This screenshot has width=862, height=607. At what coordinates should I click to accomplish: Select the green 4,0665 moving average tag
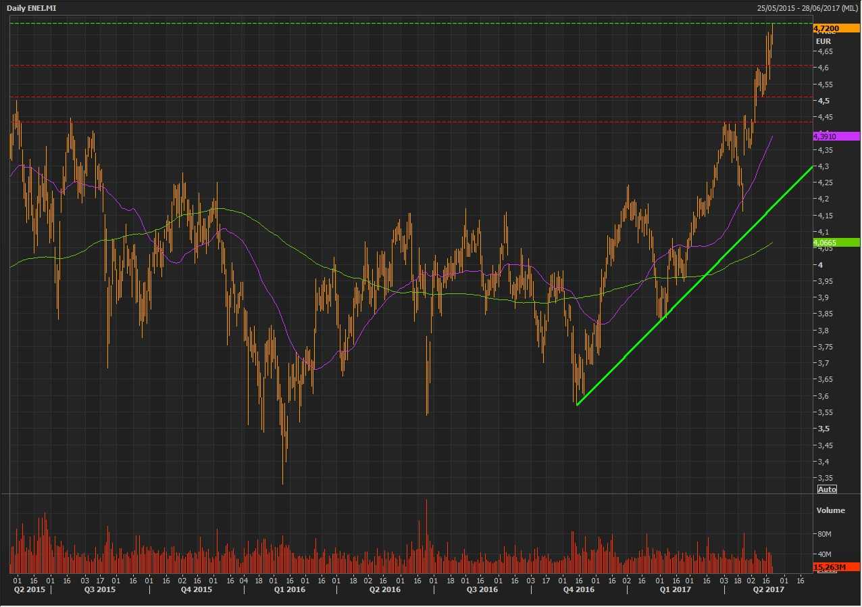pyautogui.click(x=836, y=242)
